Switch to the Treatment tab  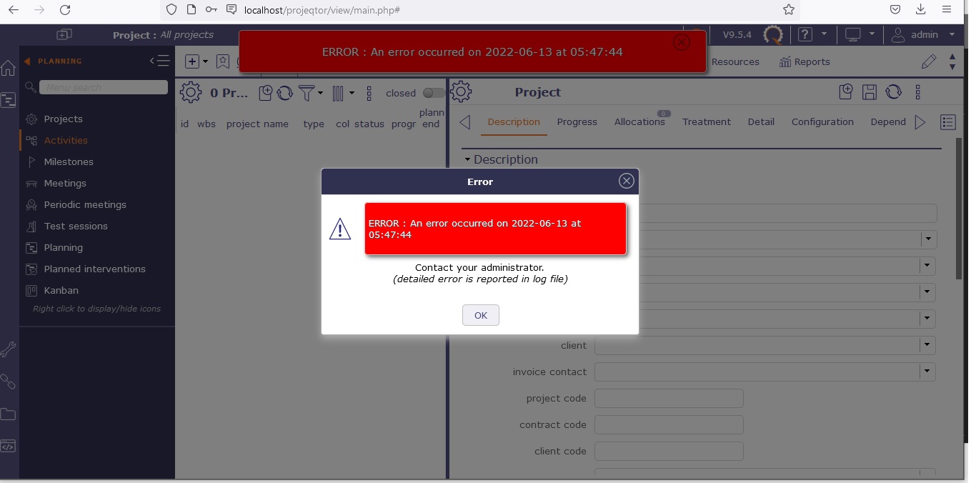point(707,121)
